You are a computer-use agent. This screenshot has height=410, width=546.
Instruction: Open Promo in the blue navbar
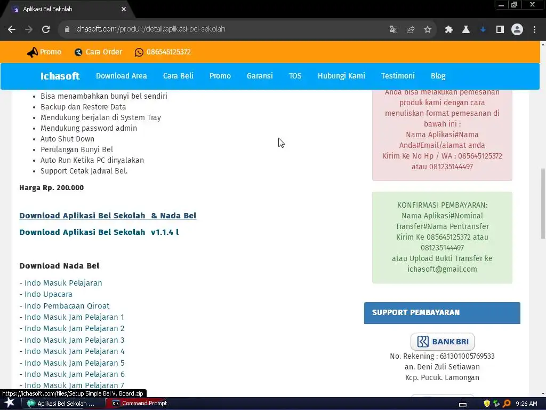pyautogui.click(x=220, y=76)
